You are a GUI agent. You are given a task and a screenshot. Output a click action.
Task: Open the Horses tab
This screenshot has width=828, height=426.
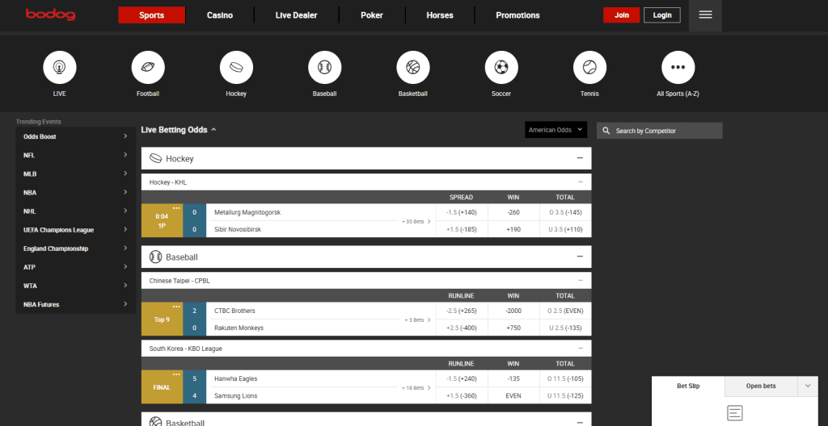[440, 15]
